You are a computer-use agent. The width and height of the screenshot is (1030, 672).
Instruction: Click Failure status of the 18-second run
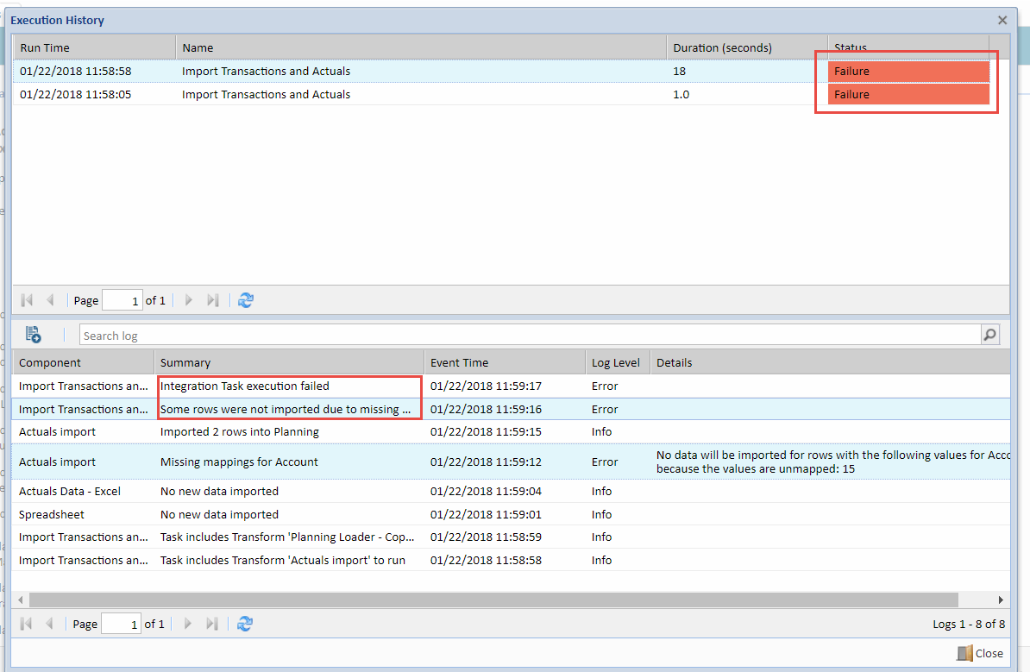point(908,71)
